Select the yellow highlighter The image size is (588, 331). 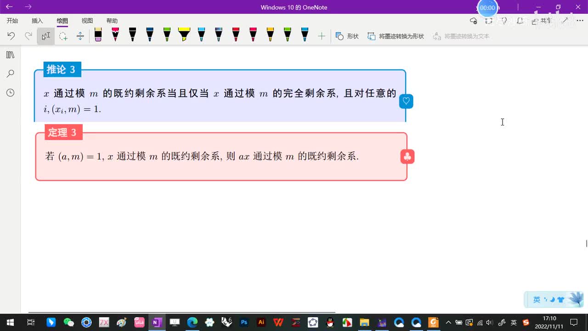point(184,35)
